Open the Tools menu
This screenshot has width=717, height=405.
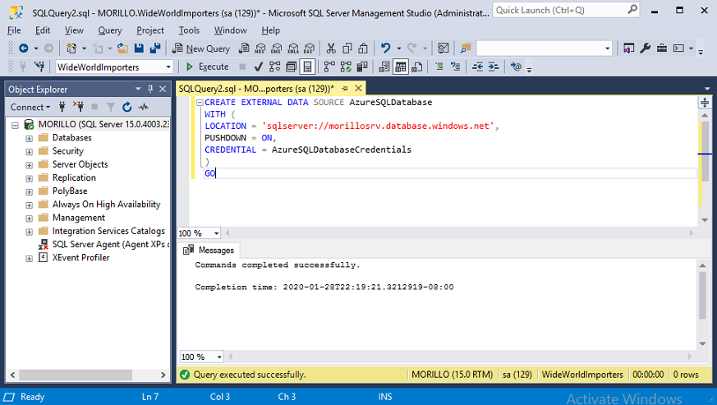click(189, 30)
